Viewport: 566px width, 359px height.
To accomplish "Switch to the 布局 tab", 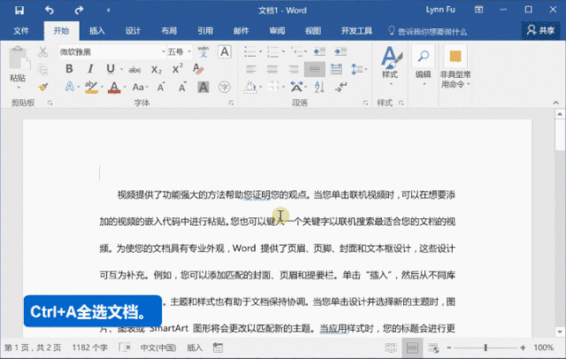I will click(169, 31).
